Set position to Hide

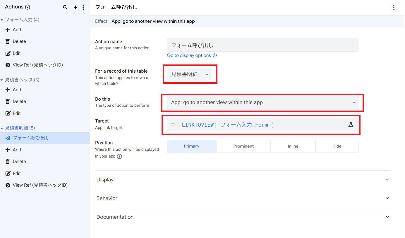337,146
